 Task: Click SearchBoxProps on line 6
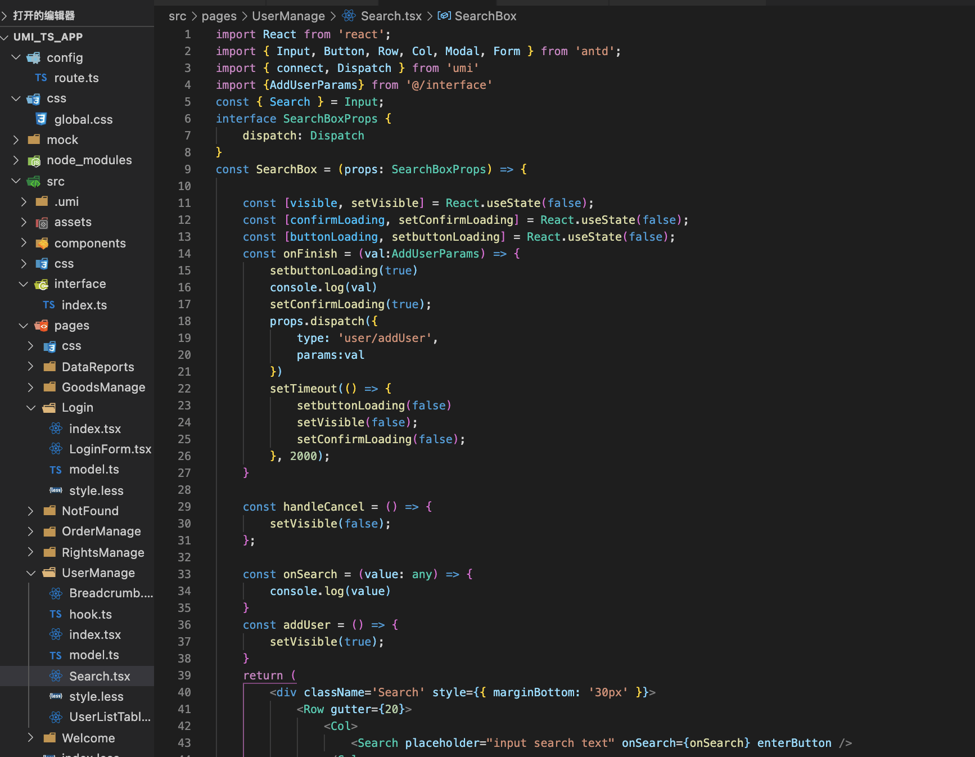(331, 119)
